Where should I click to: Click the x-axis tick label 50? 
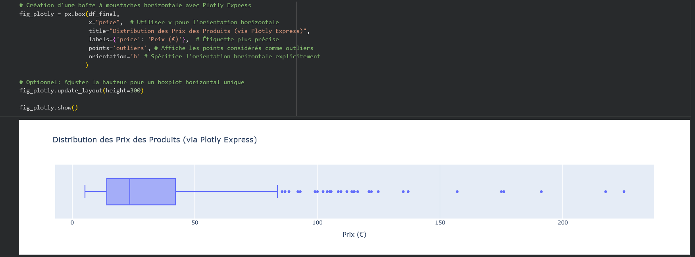[x=195, y=222]
